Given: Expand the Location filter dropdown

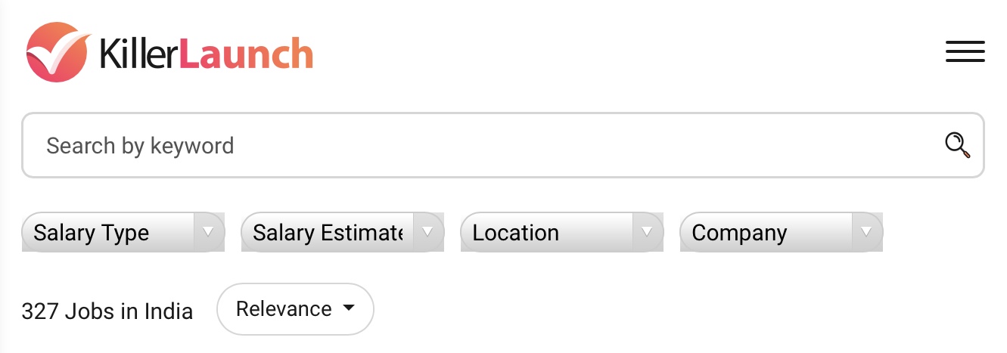Looking at the screenshot, I should point(562,232).
